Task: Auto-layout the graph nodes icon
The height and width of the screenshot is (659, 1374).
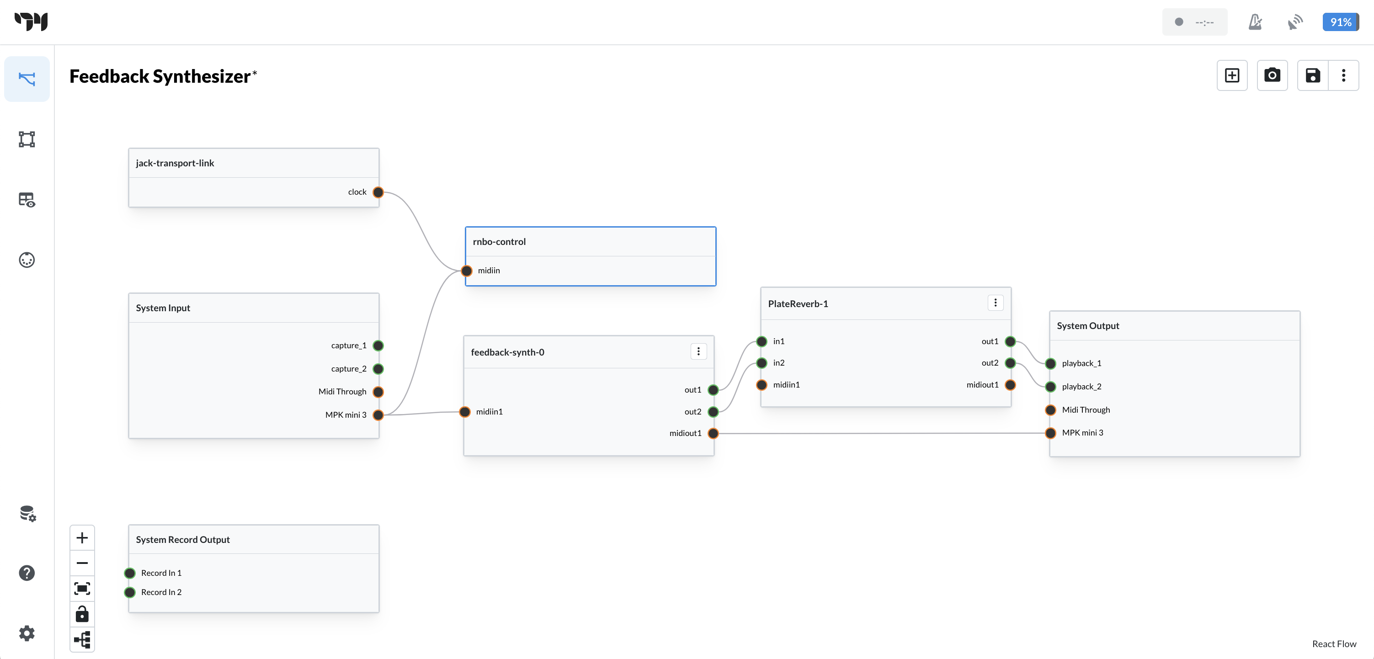Action: pyautogui.click(x=82, y=639)
